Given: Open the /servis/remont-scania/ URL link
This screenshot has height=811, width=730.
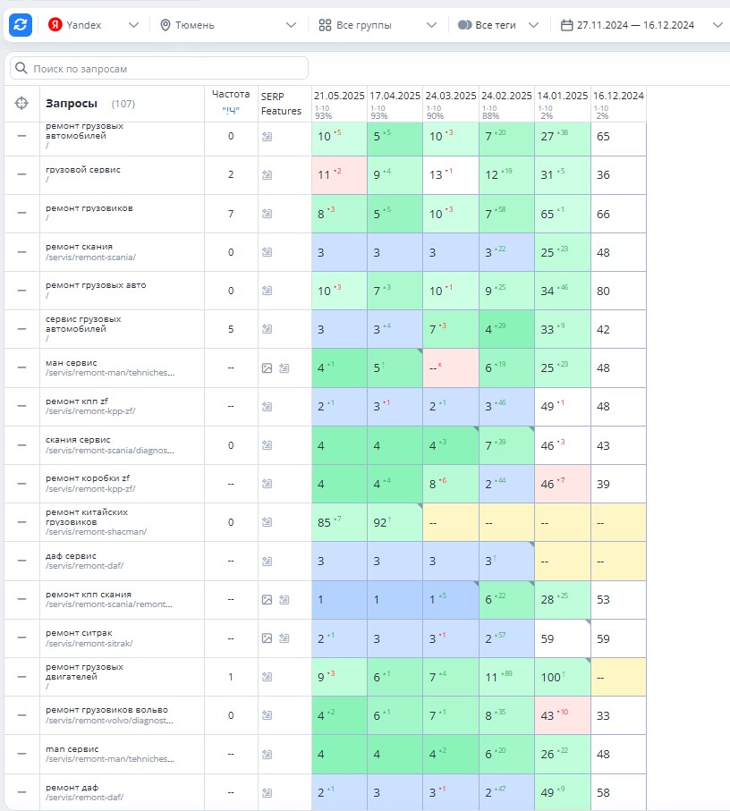Looking at the screenshot, I should point(90,257).
